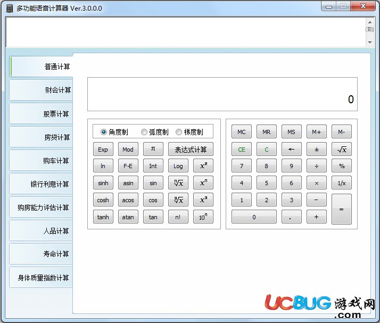The image size is (380, 323).
Task: Click the cosh button
Action: pos(103,200)
